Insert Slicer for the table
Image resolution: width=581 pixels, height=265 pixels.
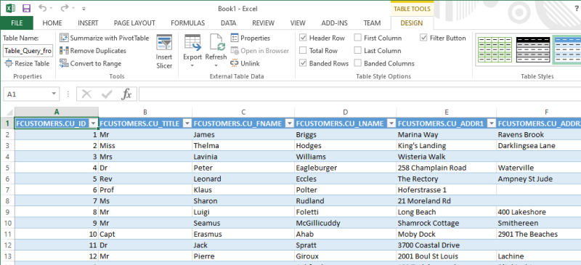pyautogui.click(x=164, y=52)
